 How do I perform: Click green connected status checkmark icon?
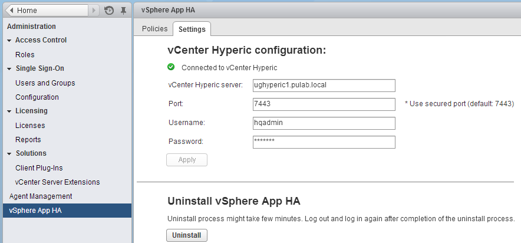(171, 67)
